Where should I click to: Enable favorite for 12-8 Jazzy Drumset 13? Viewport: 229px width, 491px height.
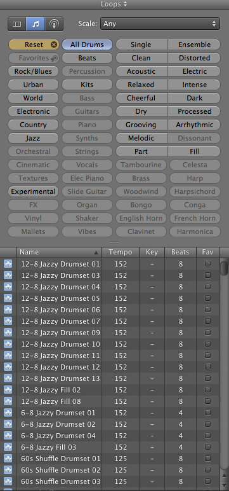pyautogui.click(x=207, y=378)
